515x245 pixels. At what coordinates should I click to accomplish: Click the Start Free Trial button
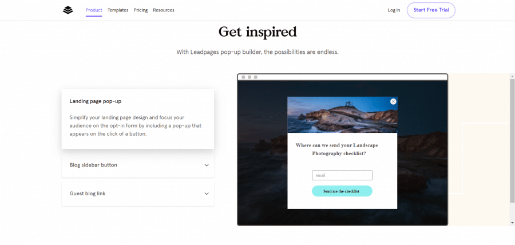pos(431,10)
